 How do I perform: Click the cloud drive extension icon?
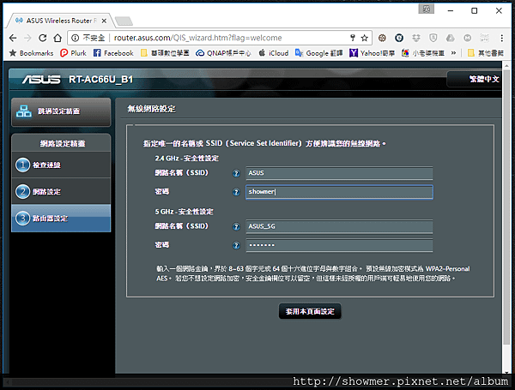point(451,38)
